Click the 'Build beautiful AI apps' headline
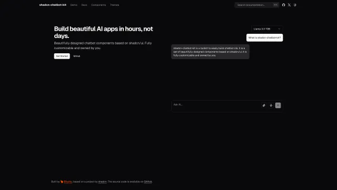The width and height of the screenshot is (337, 190). point(103,32)
